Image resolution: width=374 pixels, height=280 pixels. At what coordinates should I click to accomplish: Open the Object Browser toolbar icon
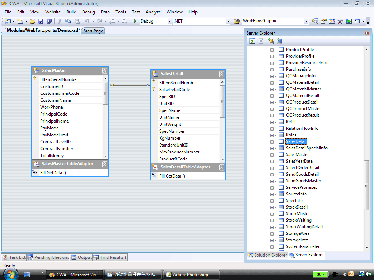332,21
